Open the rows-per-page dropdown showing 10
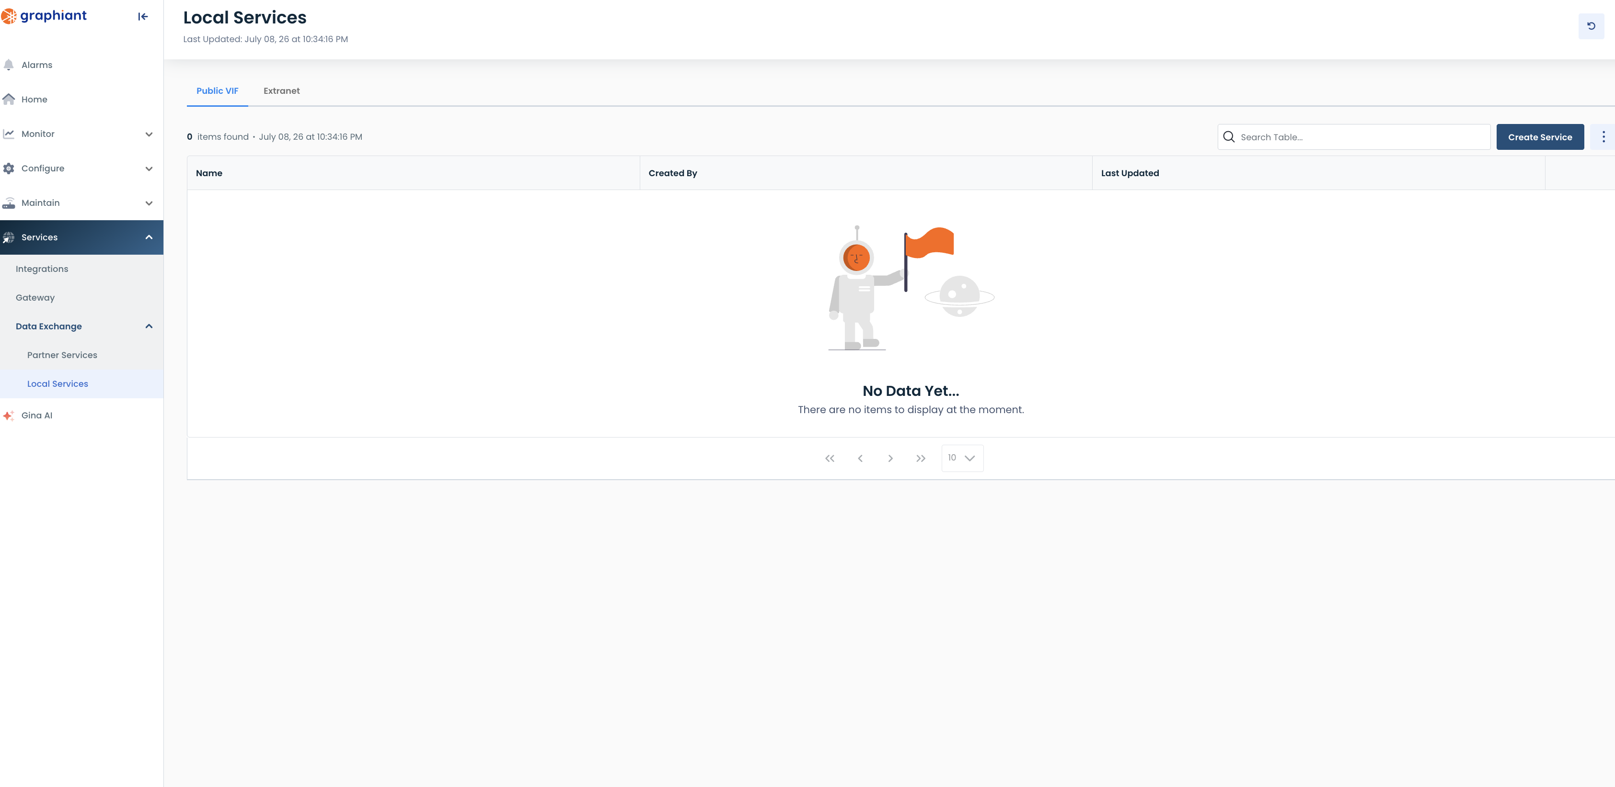The height and width of the screenshot is (787, 1615). click(962, 458)
